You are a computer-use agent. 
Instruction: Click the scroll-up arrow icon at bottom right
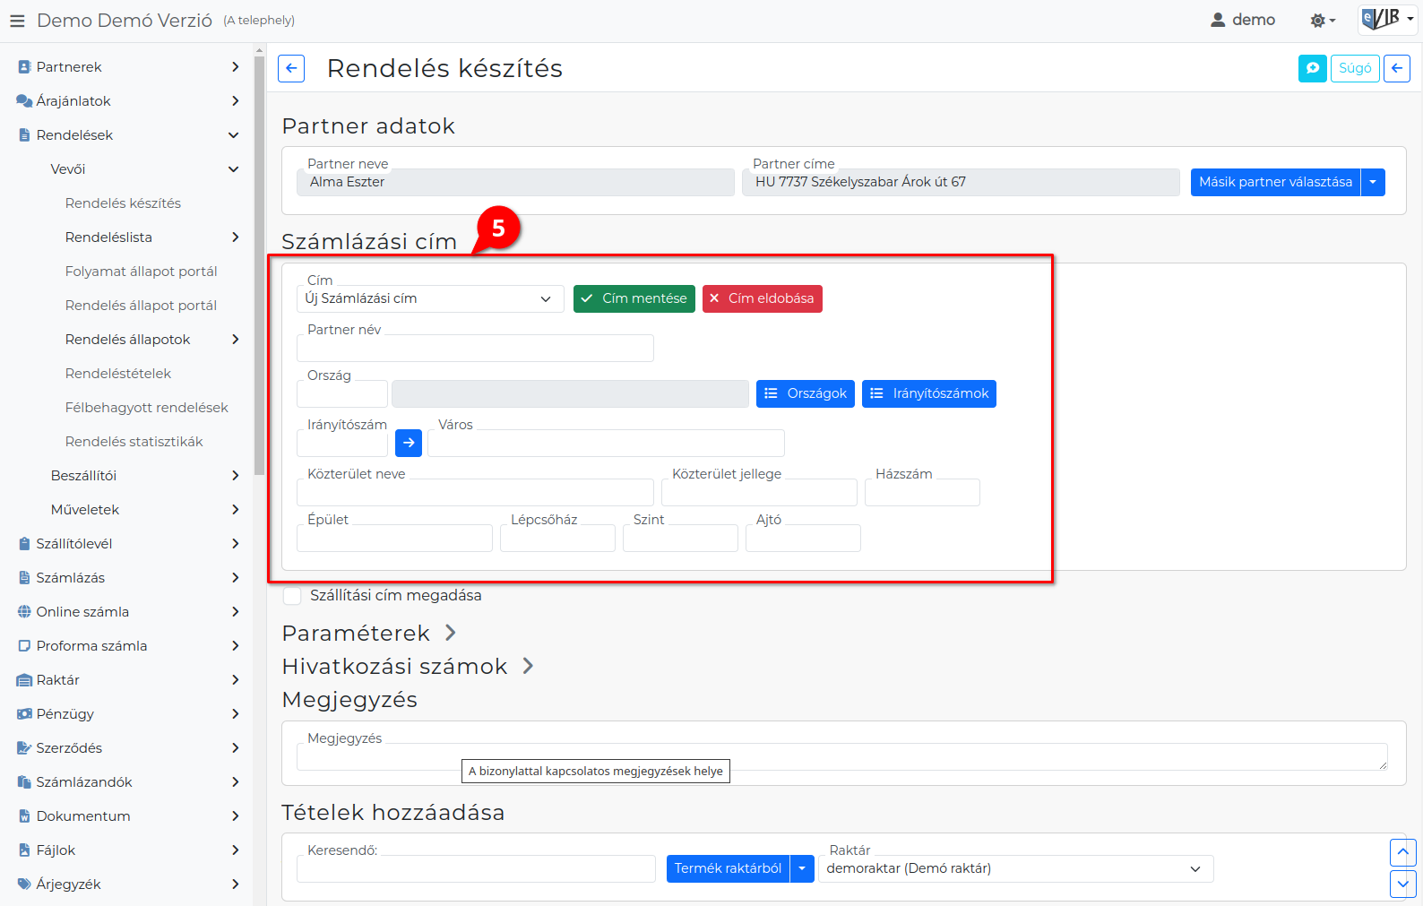click(1402, 852)
